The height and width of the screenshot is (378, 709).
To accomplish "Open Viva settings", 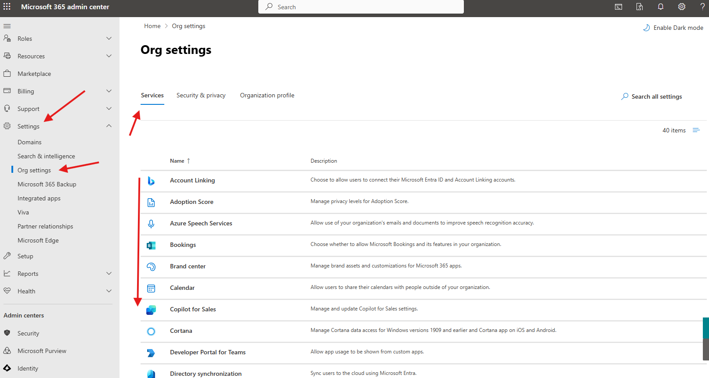I will point(23,212).
